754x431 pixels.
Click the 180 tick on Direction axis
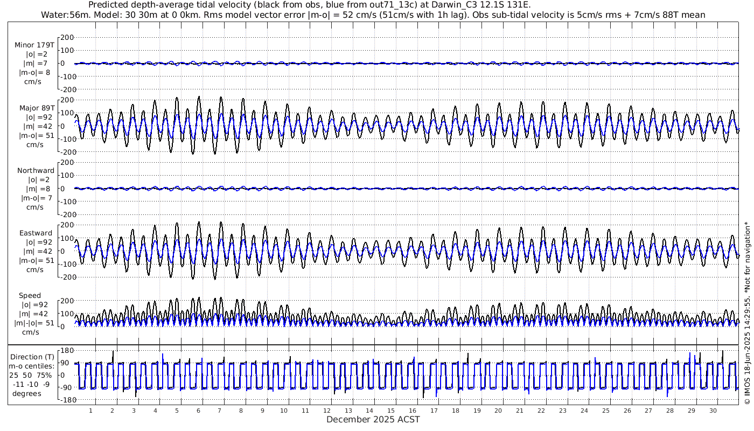pyautogui.click(x=66, y=351)
